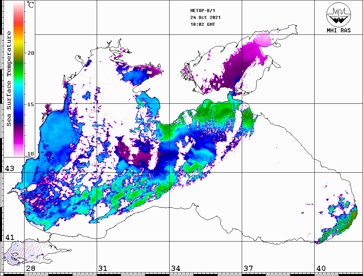Click the 'MHI RAS' label text

[339, 30]
